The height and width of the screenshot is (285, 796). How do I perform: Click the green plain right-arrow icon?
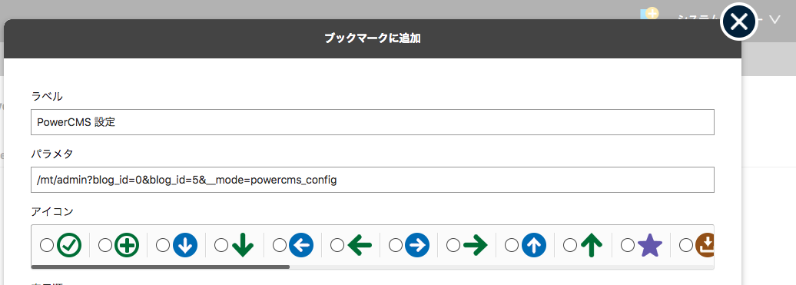coord(476,246)
